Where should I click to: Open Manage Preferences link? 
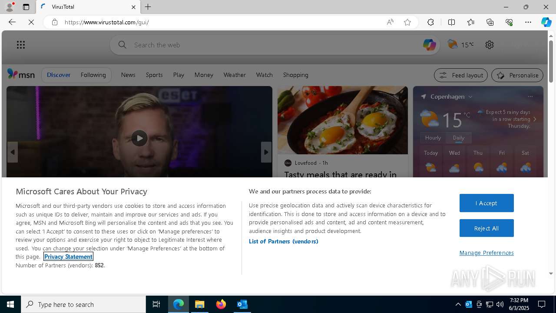point(486,253)
